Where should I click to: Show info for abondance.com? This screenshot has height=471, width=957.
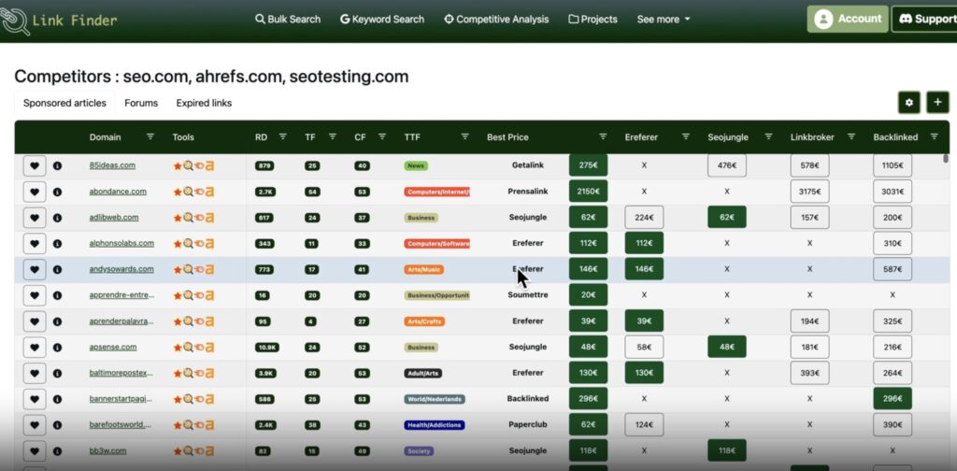[x=57, y=192]
